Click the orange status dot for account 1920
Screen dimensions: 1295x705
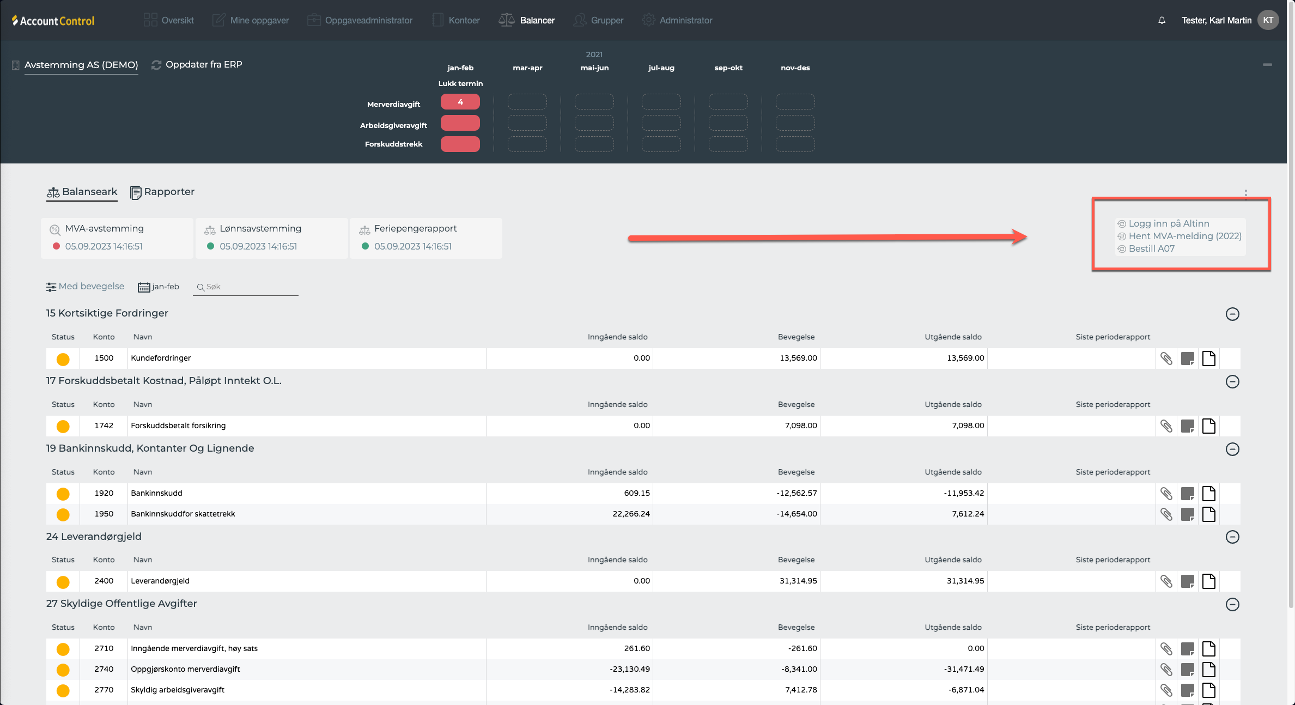(x=63, y=494)
